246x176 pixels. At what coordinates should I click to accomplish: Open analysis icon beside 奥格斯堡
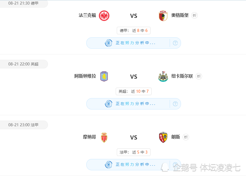click(194, 15)
